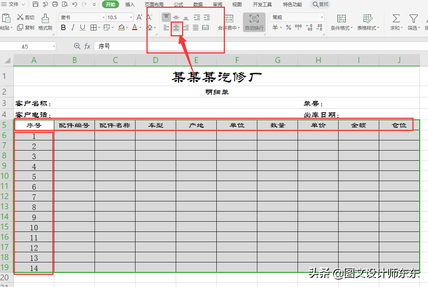
Task: Toggle Underline formatting
Action: [82, 28]
